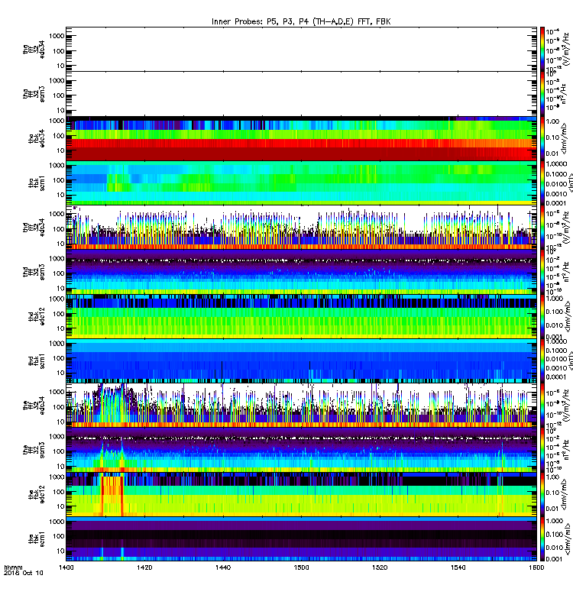
Task: Click the dark red band in tha fbk edc34 spectrogram
Action: tap(301, 154)
